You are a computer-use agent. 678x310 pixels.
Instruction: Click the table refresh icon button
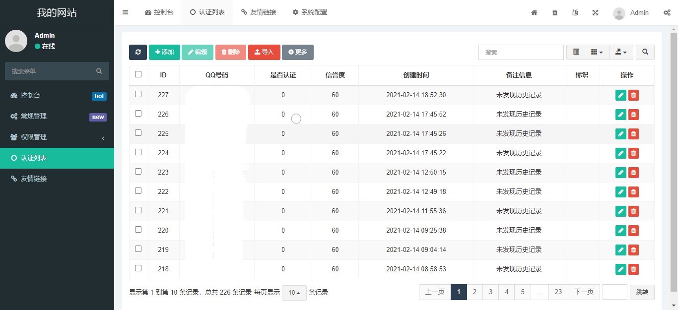[x=138, y=52]
